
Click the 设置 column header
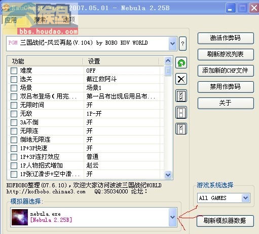pos(121,61)
